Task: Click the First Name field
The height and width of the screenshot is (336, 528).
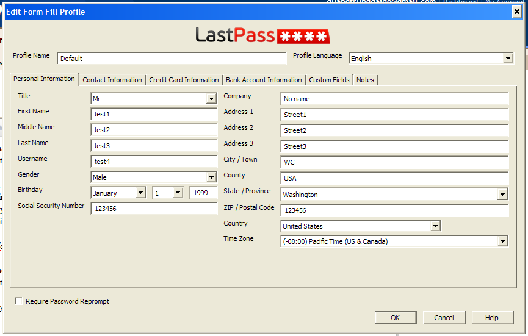Action: click(154, 114)
